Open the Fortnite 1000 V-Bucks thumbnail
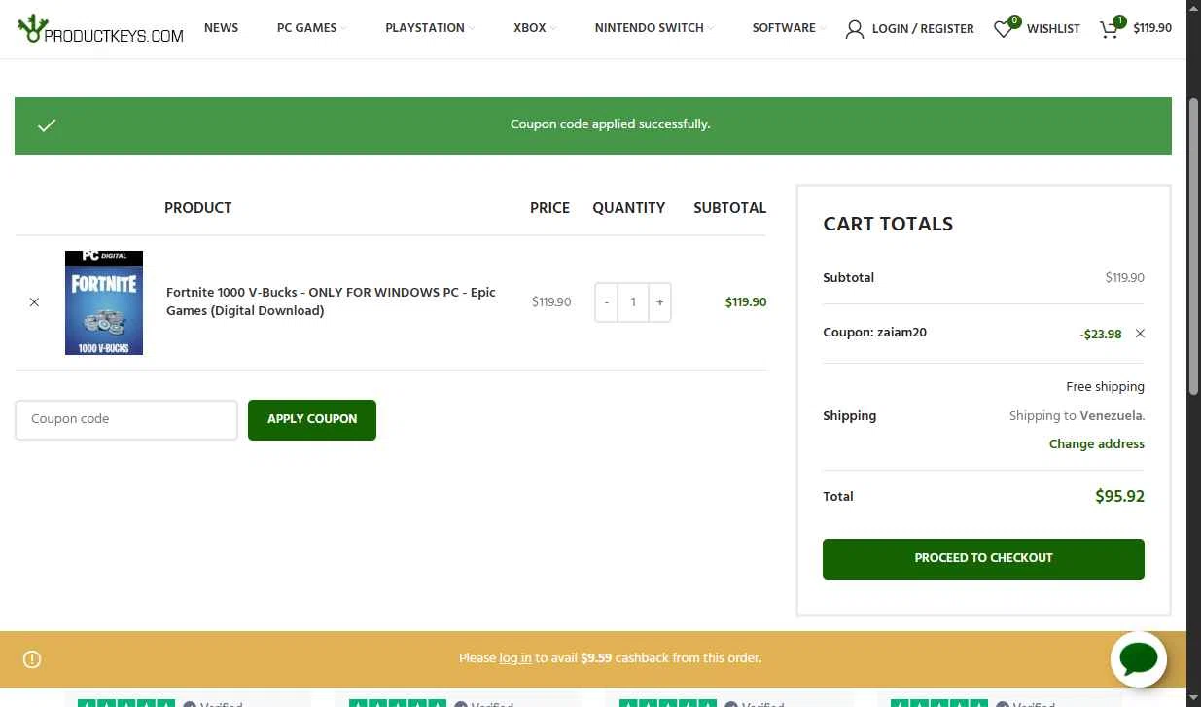The width and height of the screenshot is (1201, 707). click(104, 302)
